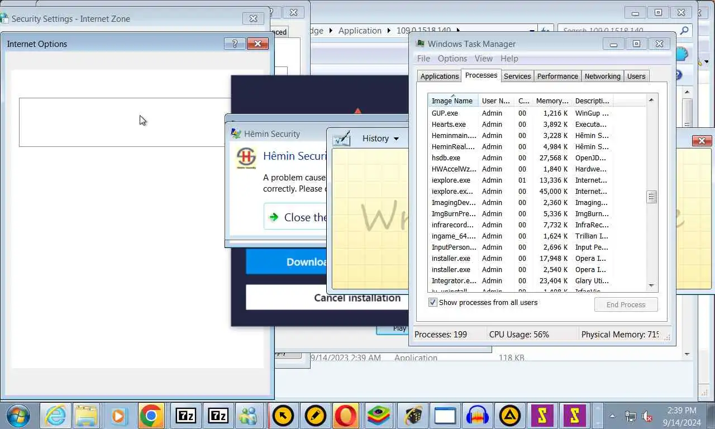Click the Hêmin Security logo icon
Viewport: 715px width, 429px height.
[246, 158]
